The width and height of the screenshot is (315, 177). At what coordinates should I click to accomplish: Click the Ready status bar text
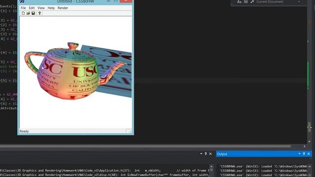[x=24, y=131]
